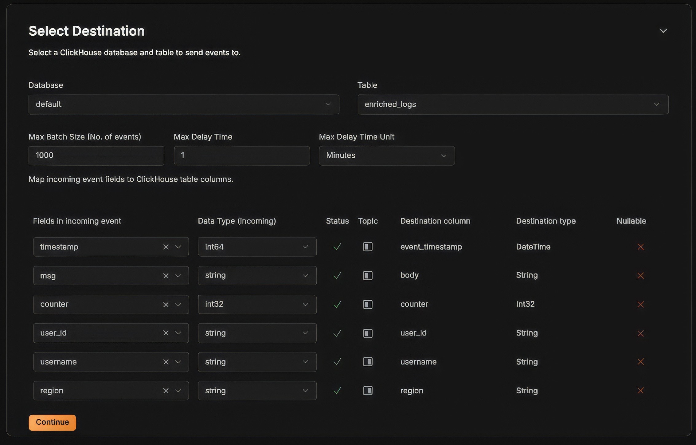Clear the region field selection
696x445 pixels.
[x=166, y=391]
